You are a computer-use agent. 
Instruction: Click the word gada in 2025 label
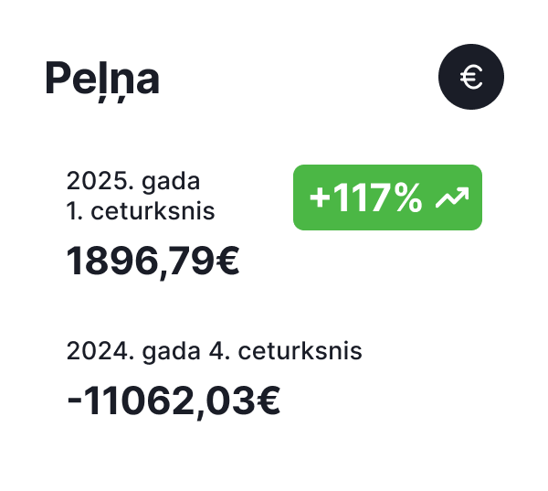point(171,182)
